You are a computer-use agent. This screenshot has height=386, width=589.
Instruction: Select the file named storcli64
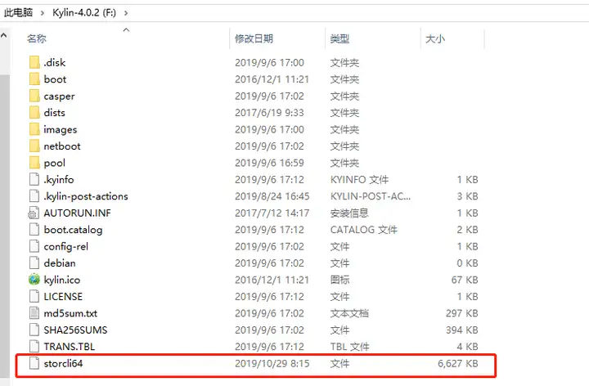coord(63,363)
